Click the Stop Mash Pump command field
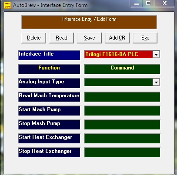The height and width of the screenshot is (175, 177). coord(122,125)
